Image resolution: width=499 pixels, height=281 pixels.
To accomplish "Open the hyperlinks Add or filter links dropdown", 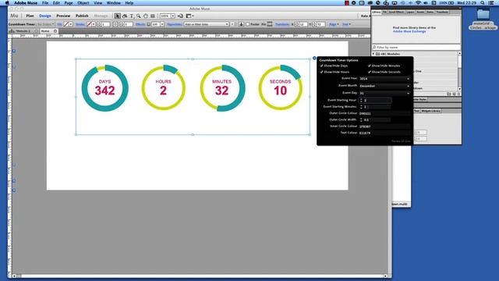I will tap(206, 24).
